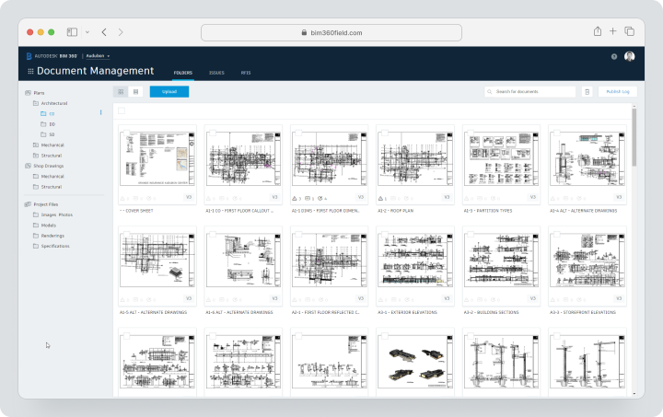This screenshot has height=417, width=663.
Task: Open the Publish Log
Action: 617,92
